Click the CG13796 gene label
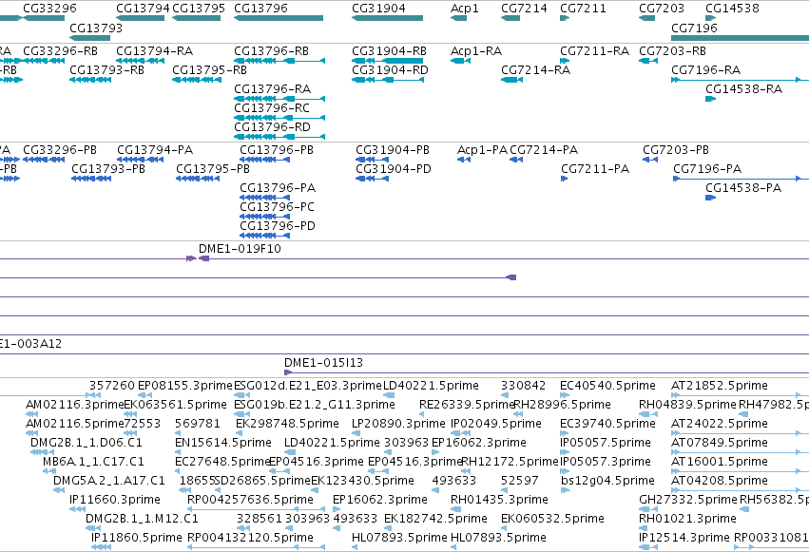This screenshot has height=552, width=809. tap(260, 9)
